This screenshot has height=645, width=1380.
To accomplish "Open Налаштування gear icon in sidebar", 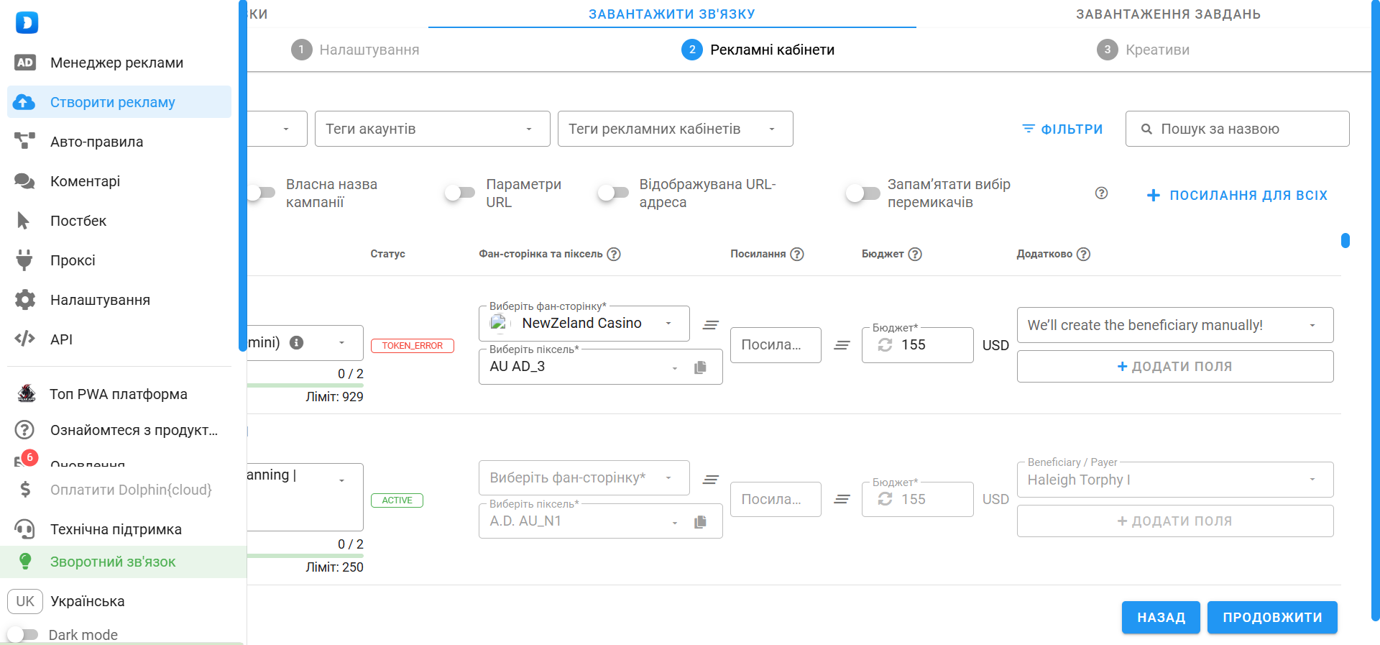I will point(25,300).
